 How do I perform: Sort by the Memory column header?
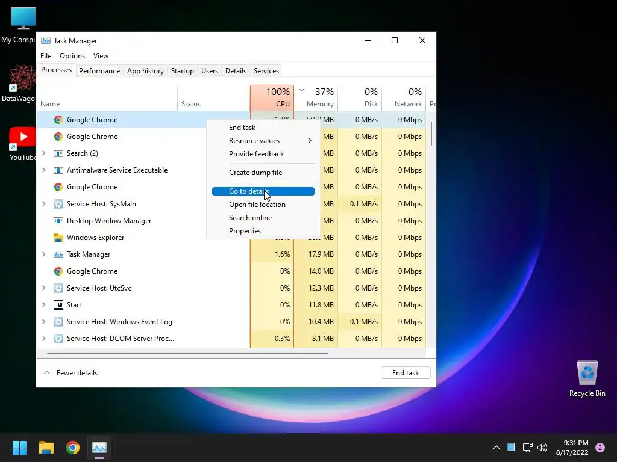pyautogui.click(x=316, y=98)
